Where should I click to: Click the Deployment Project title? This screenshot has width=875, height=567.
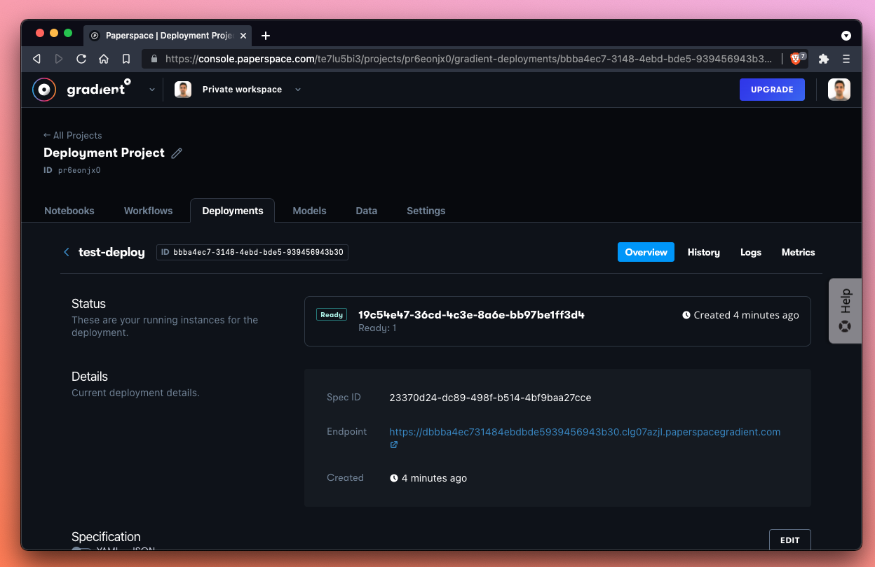[x=104, y=153]
